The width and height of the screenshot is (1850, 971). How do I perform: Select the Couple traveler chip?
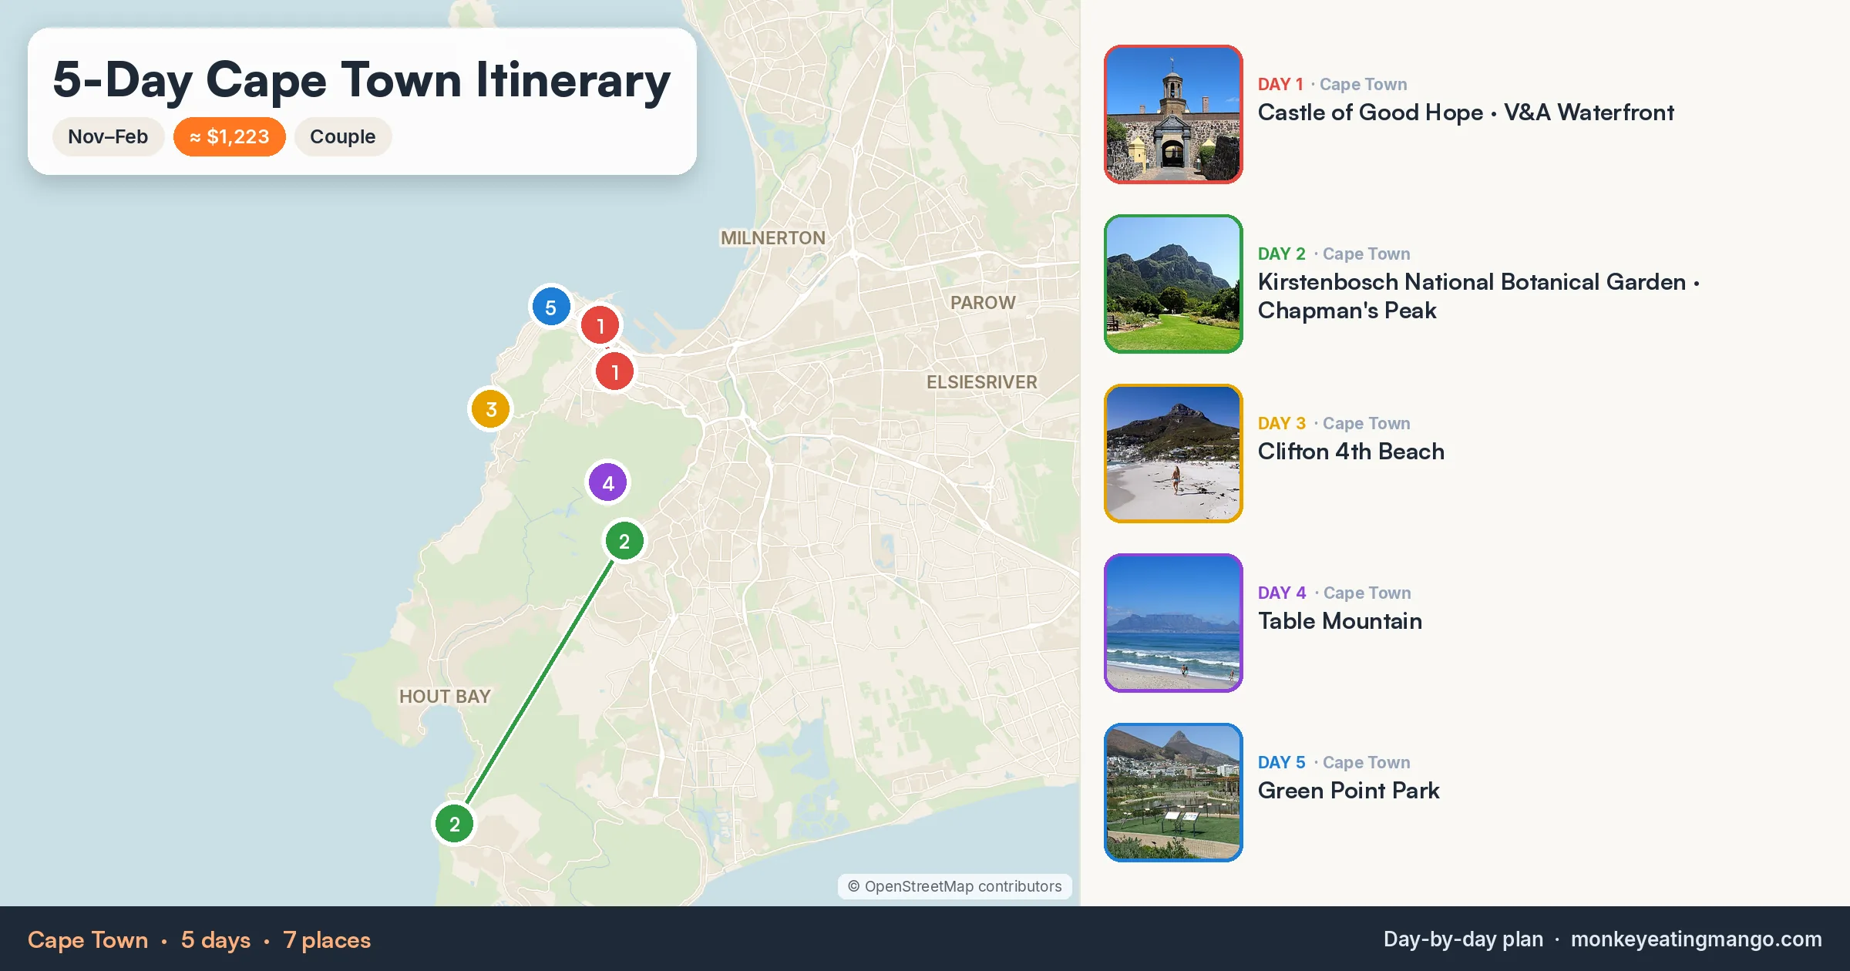(343, 137)
